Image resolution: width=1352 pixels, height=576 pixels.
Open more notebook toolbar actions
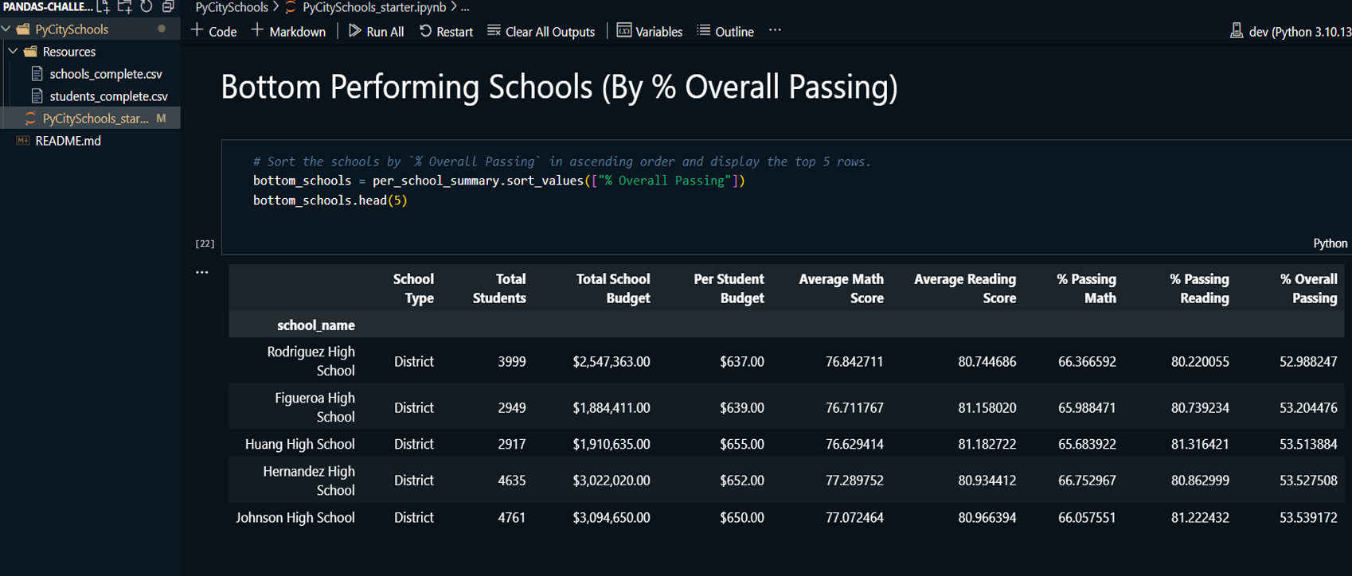(x=775, y=30)
